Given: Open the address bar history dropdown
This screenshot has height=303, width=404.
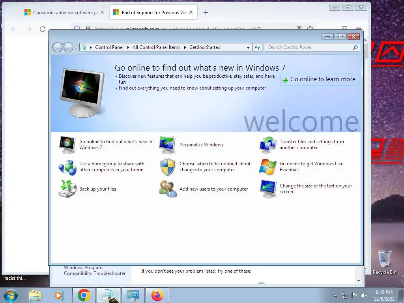Looking at the screenshot, I should tap(248, 47).
